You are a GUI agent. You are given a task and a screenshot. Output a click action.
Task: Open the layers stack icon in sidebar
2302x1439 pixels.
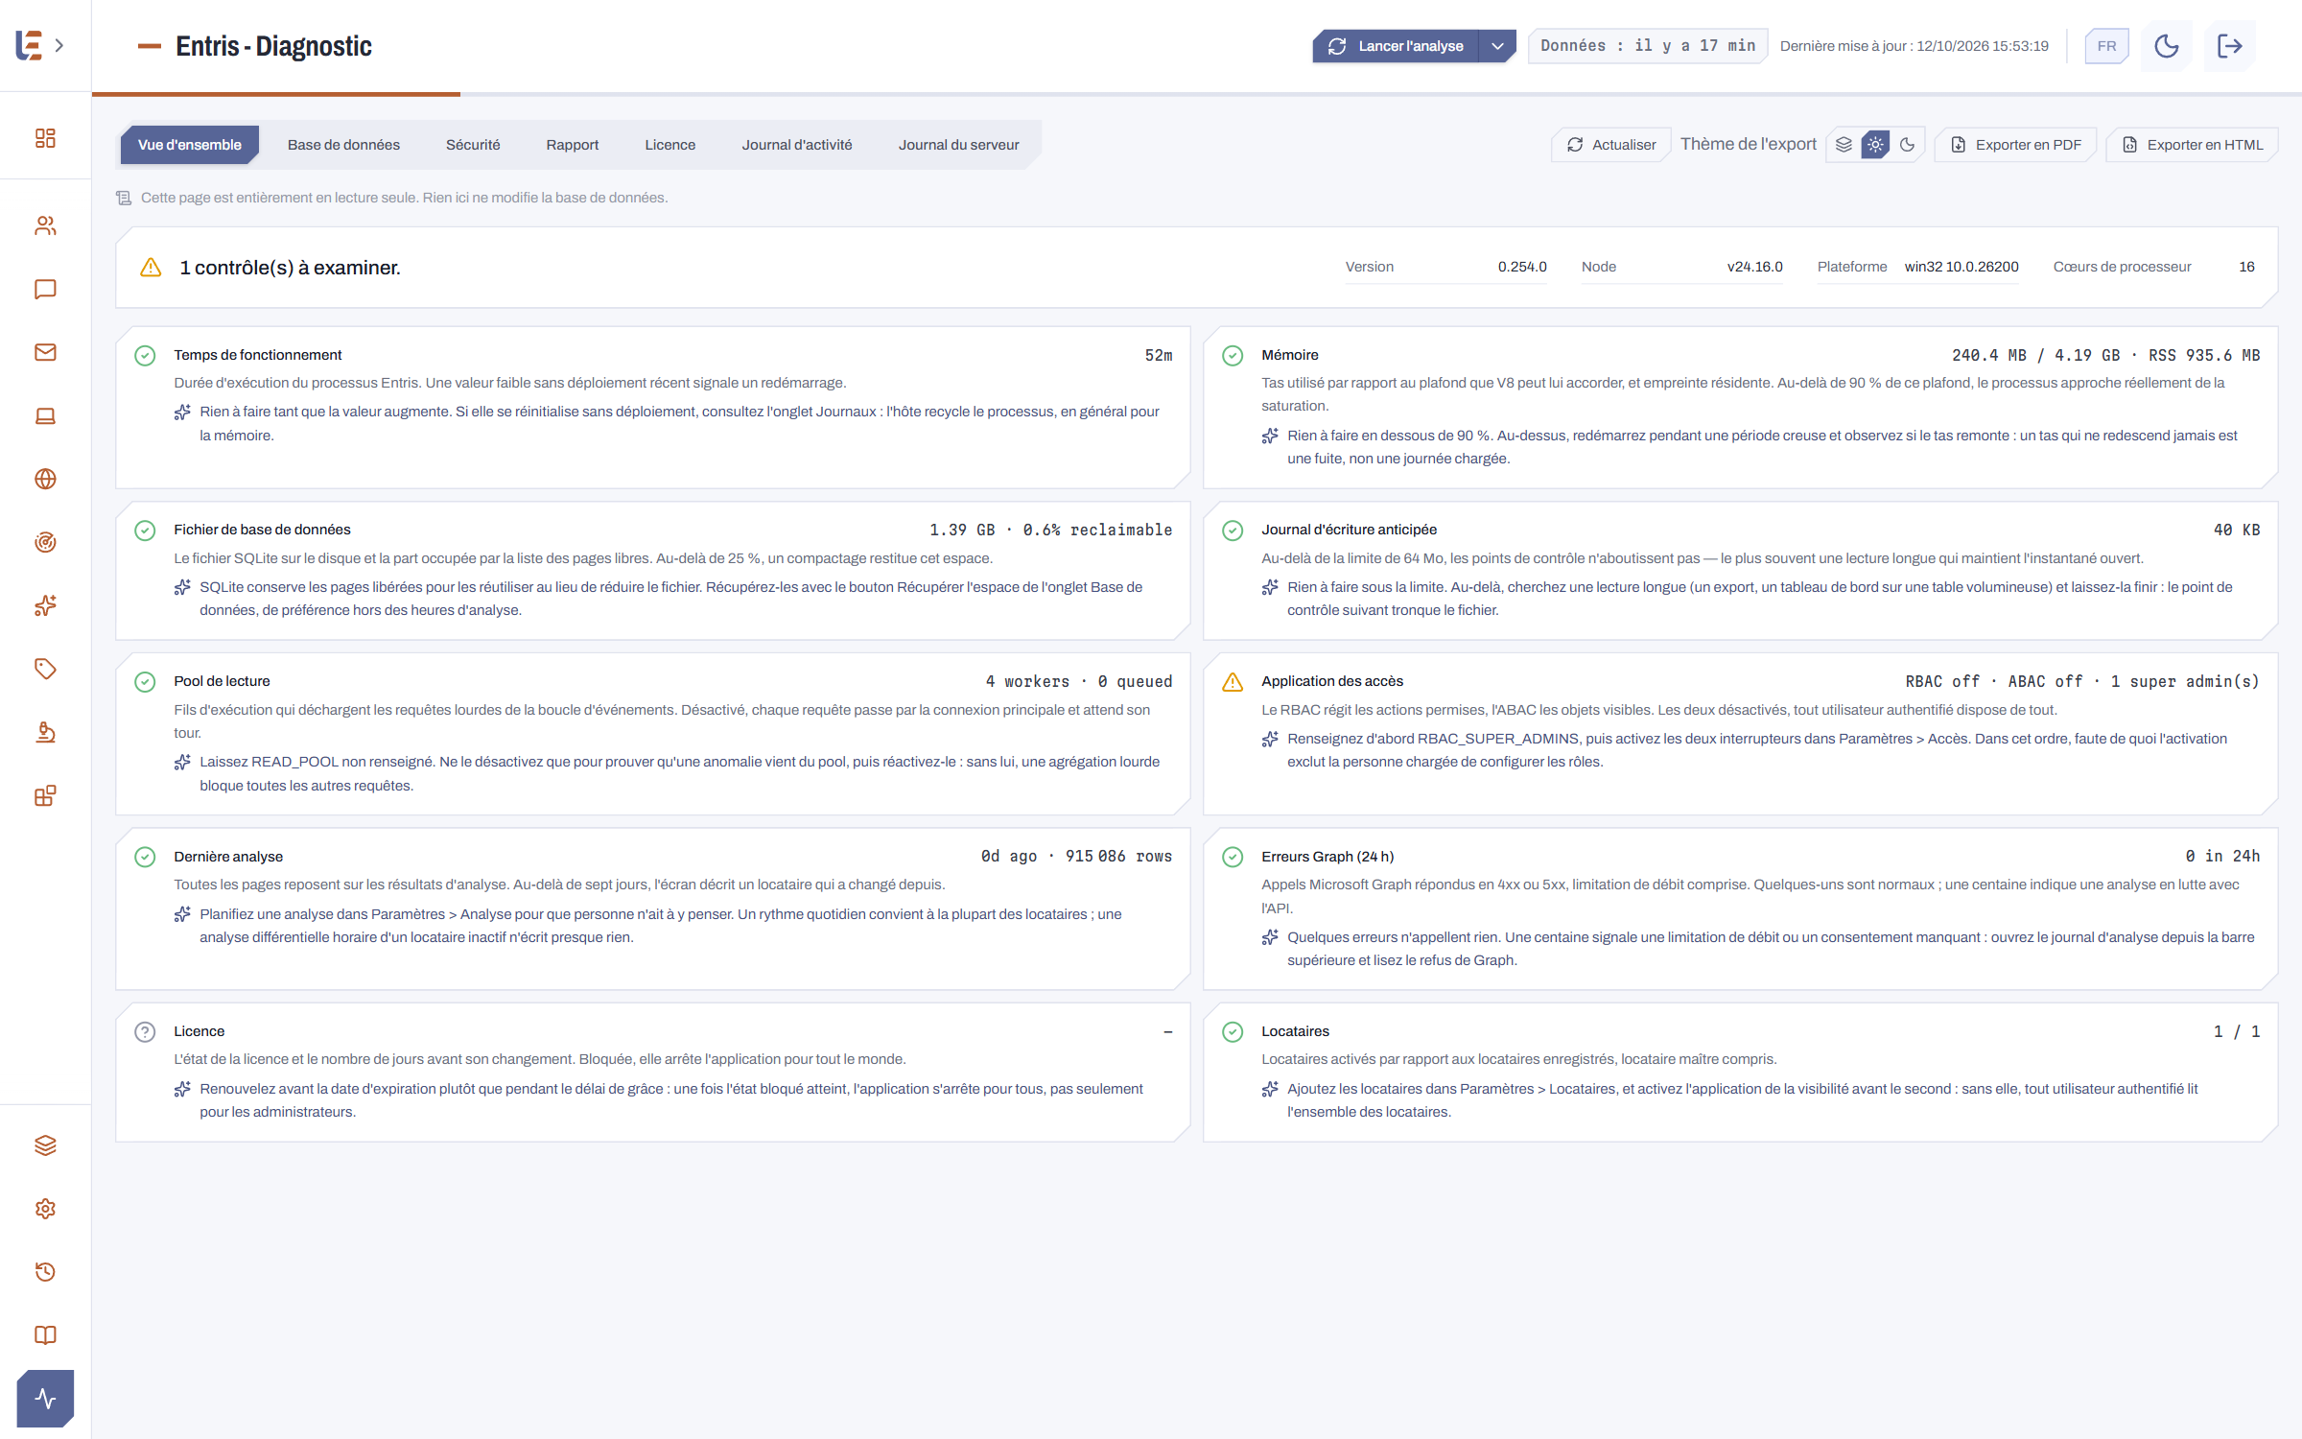click(x=45, y=1145)
